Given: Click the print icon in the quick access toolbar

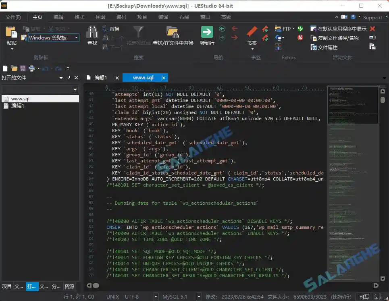Looking at the screenshot, I should (32, 69).
